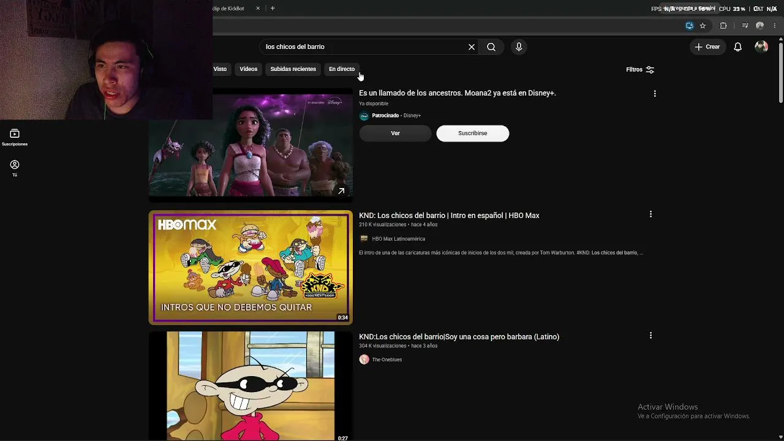The height and width of the screenshot is (441, 784).
Task: Select the 'Vídeos' filter chip
Action: click(249, 69)
